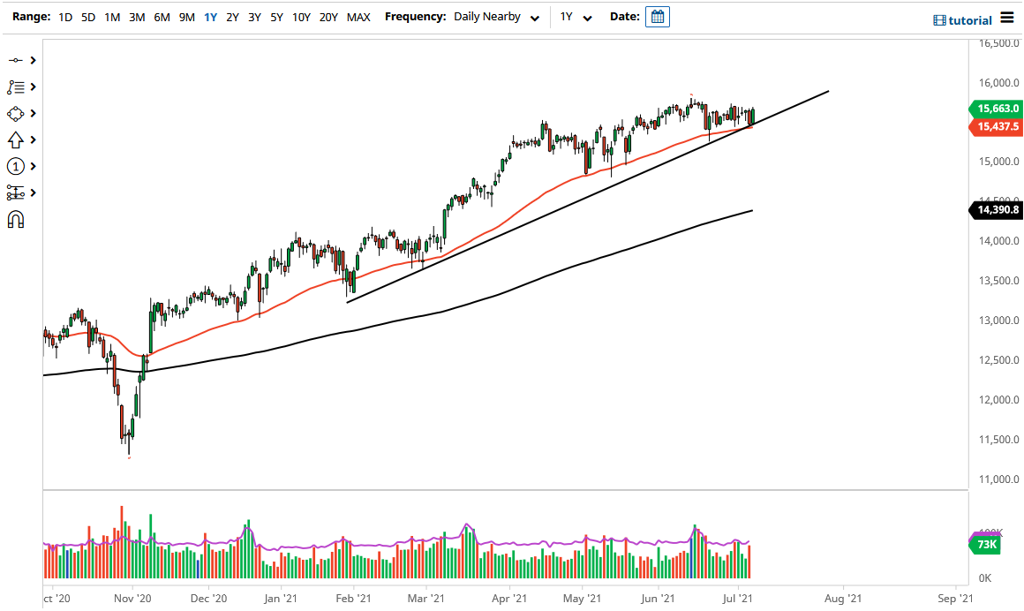The image size is (1024, 611).
Task: Open the indicators list tool
Action: click(15, 87)
